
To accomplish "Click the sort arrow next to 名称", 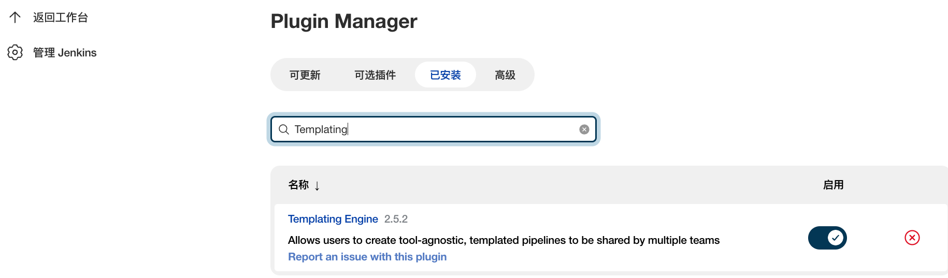I will point(317,185).
